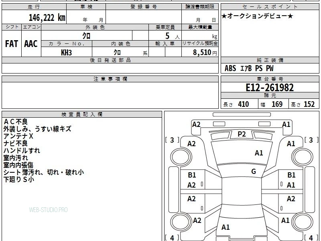Click the 登録番号 column header
This screenshot has width=321, height=241.
[144, 7]
